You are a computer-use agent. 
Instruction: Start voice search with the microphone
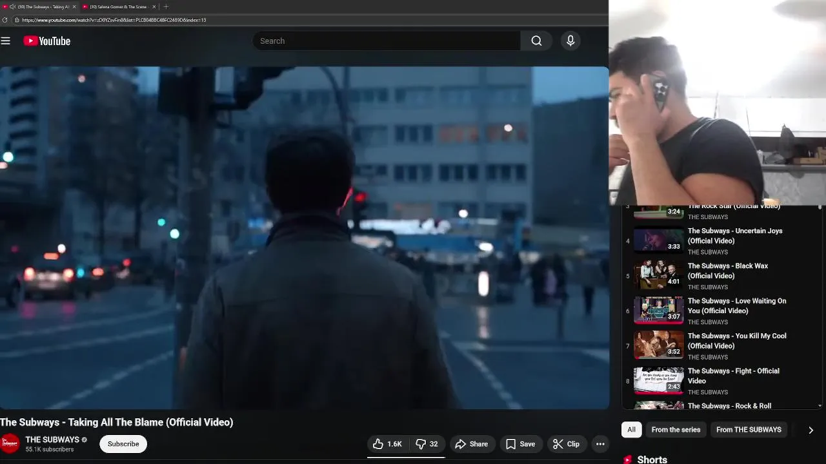(570, 41)
